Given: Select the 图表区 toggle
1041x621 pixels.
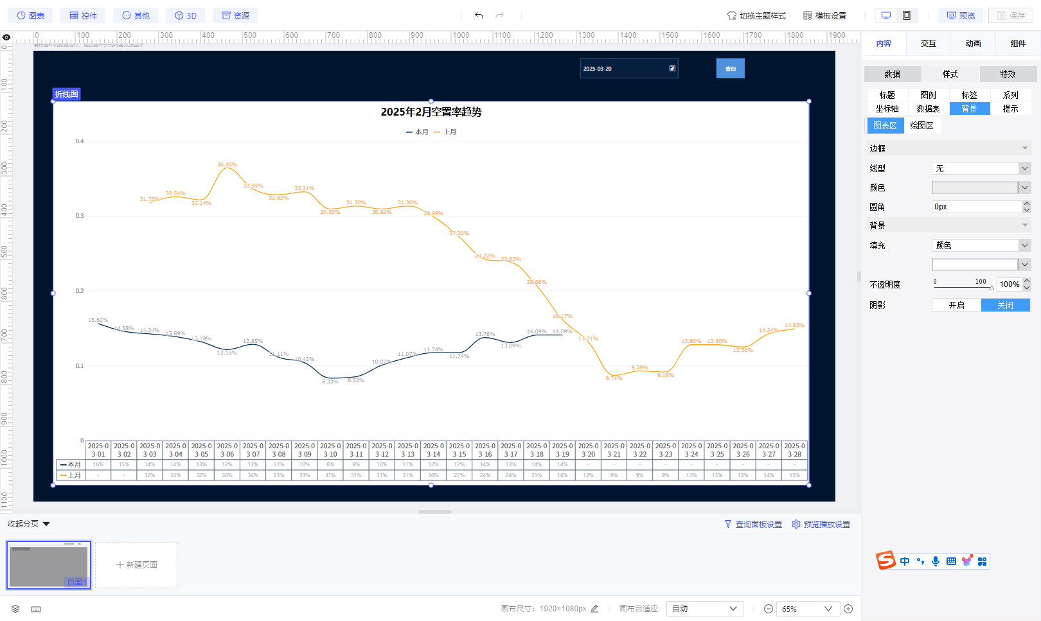Looking at the screenshot, I should point(885,125).
